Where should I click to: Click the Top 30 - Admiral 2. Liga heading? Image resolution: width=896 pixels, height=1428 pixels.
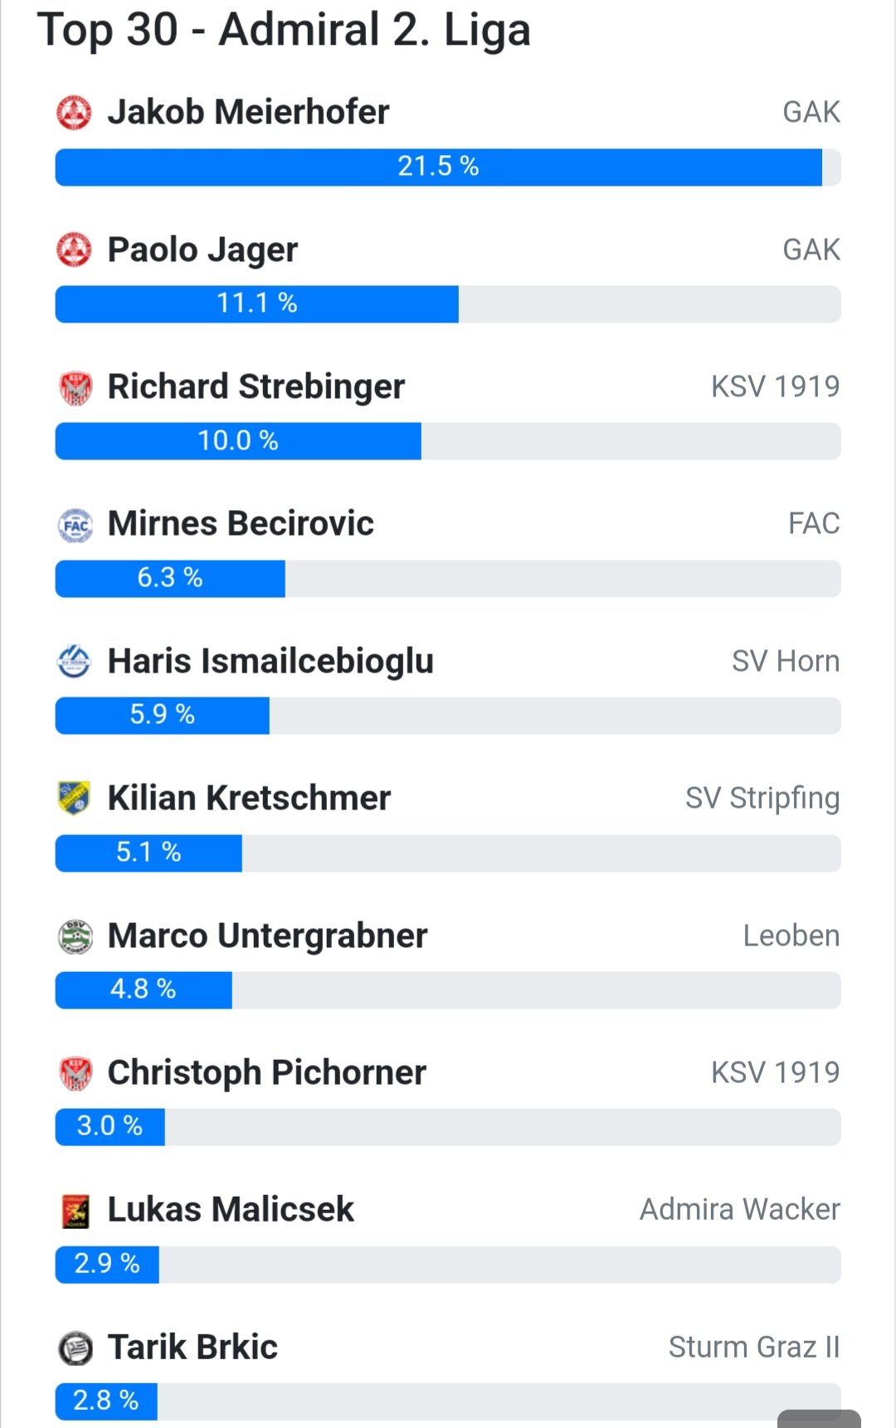[x=284, y=30]
